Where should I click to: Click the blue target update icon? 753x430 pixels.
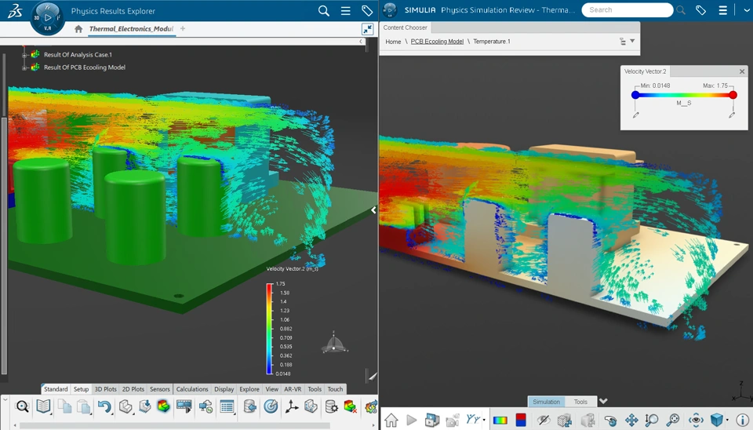click(x=271, y=407)
